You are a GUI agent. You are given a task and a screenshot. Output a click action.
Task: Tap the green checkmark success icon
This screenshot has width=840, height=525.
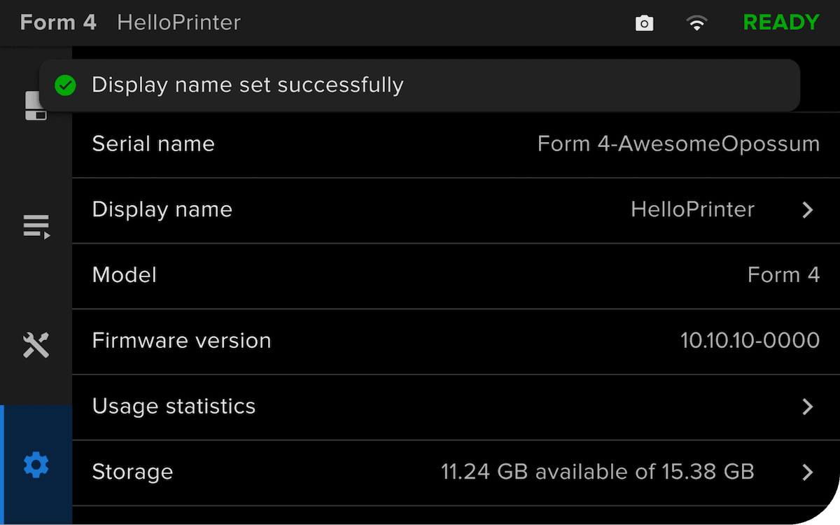click(x=65, y=85)
